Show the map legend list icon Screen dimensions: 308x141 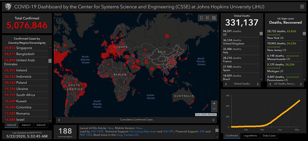pyautogui.click(x=208, y=18)
